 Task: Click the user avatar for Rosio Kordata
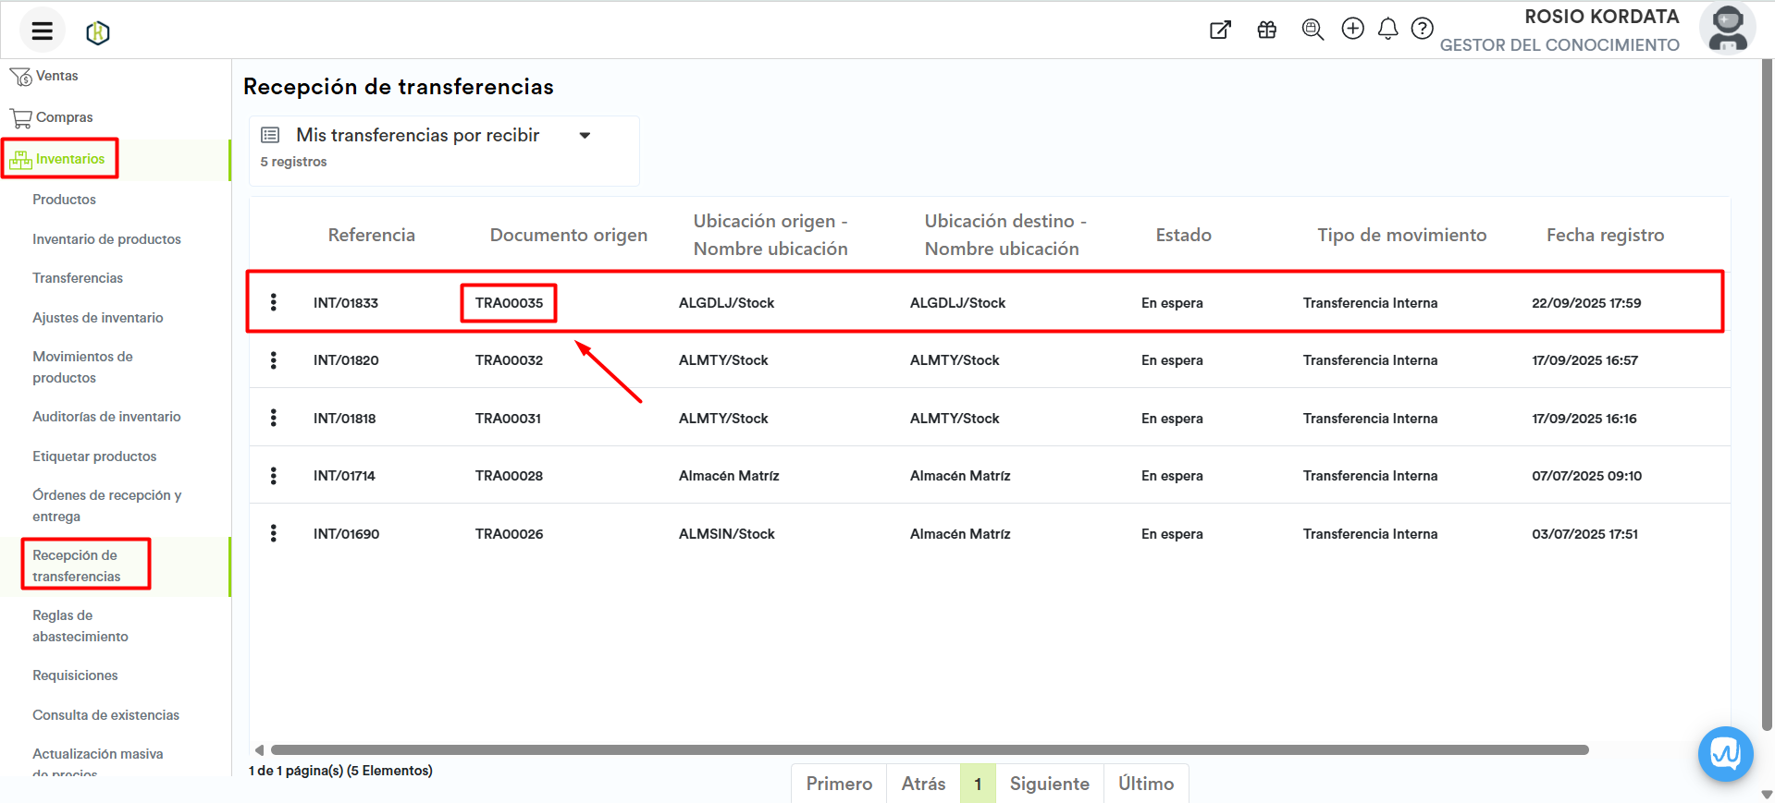coord(1727,29)
